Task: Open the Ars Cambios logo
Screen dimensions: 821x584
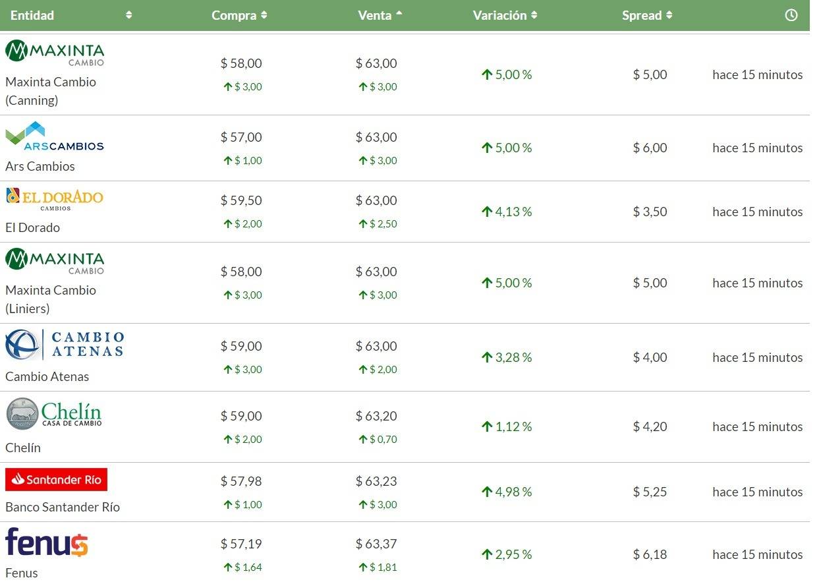Action: tap(55, 136)
